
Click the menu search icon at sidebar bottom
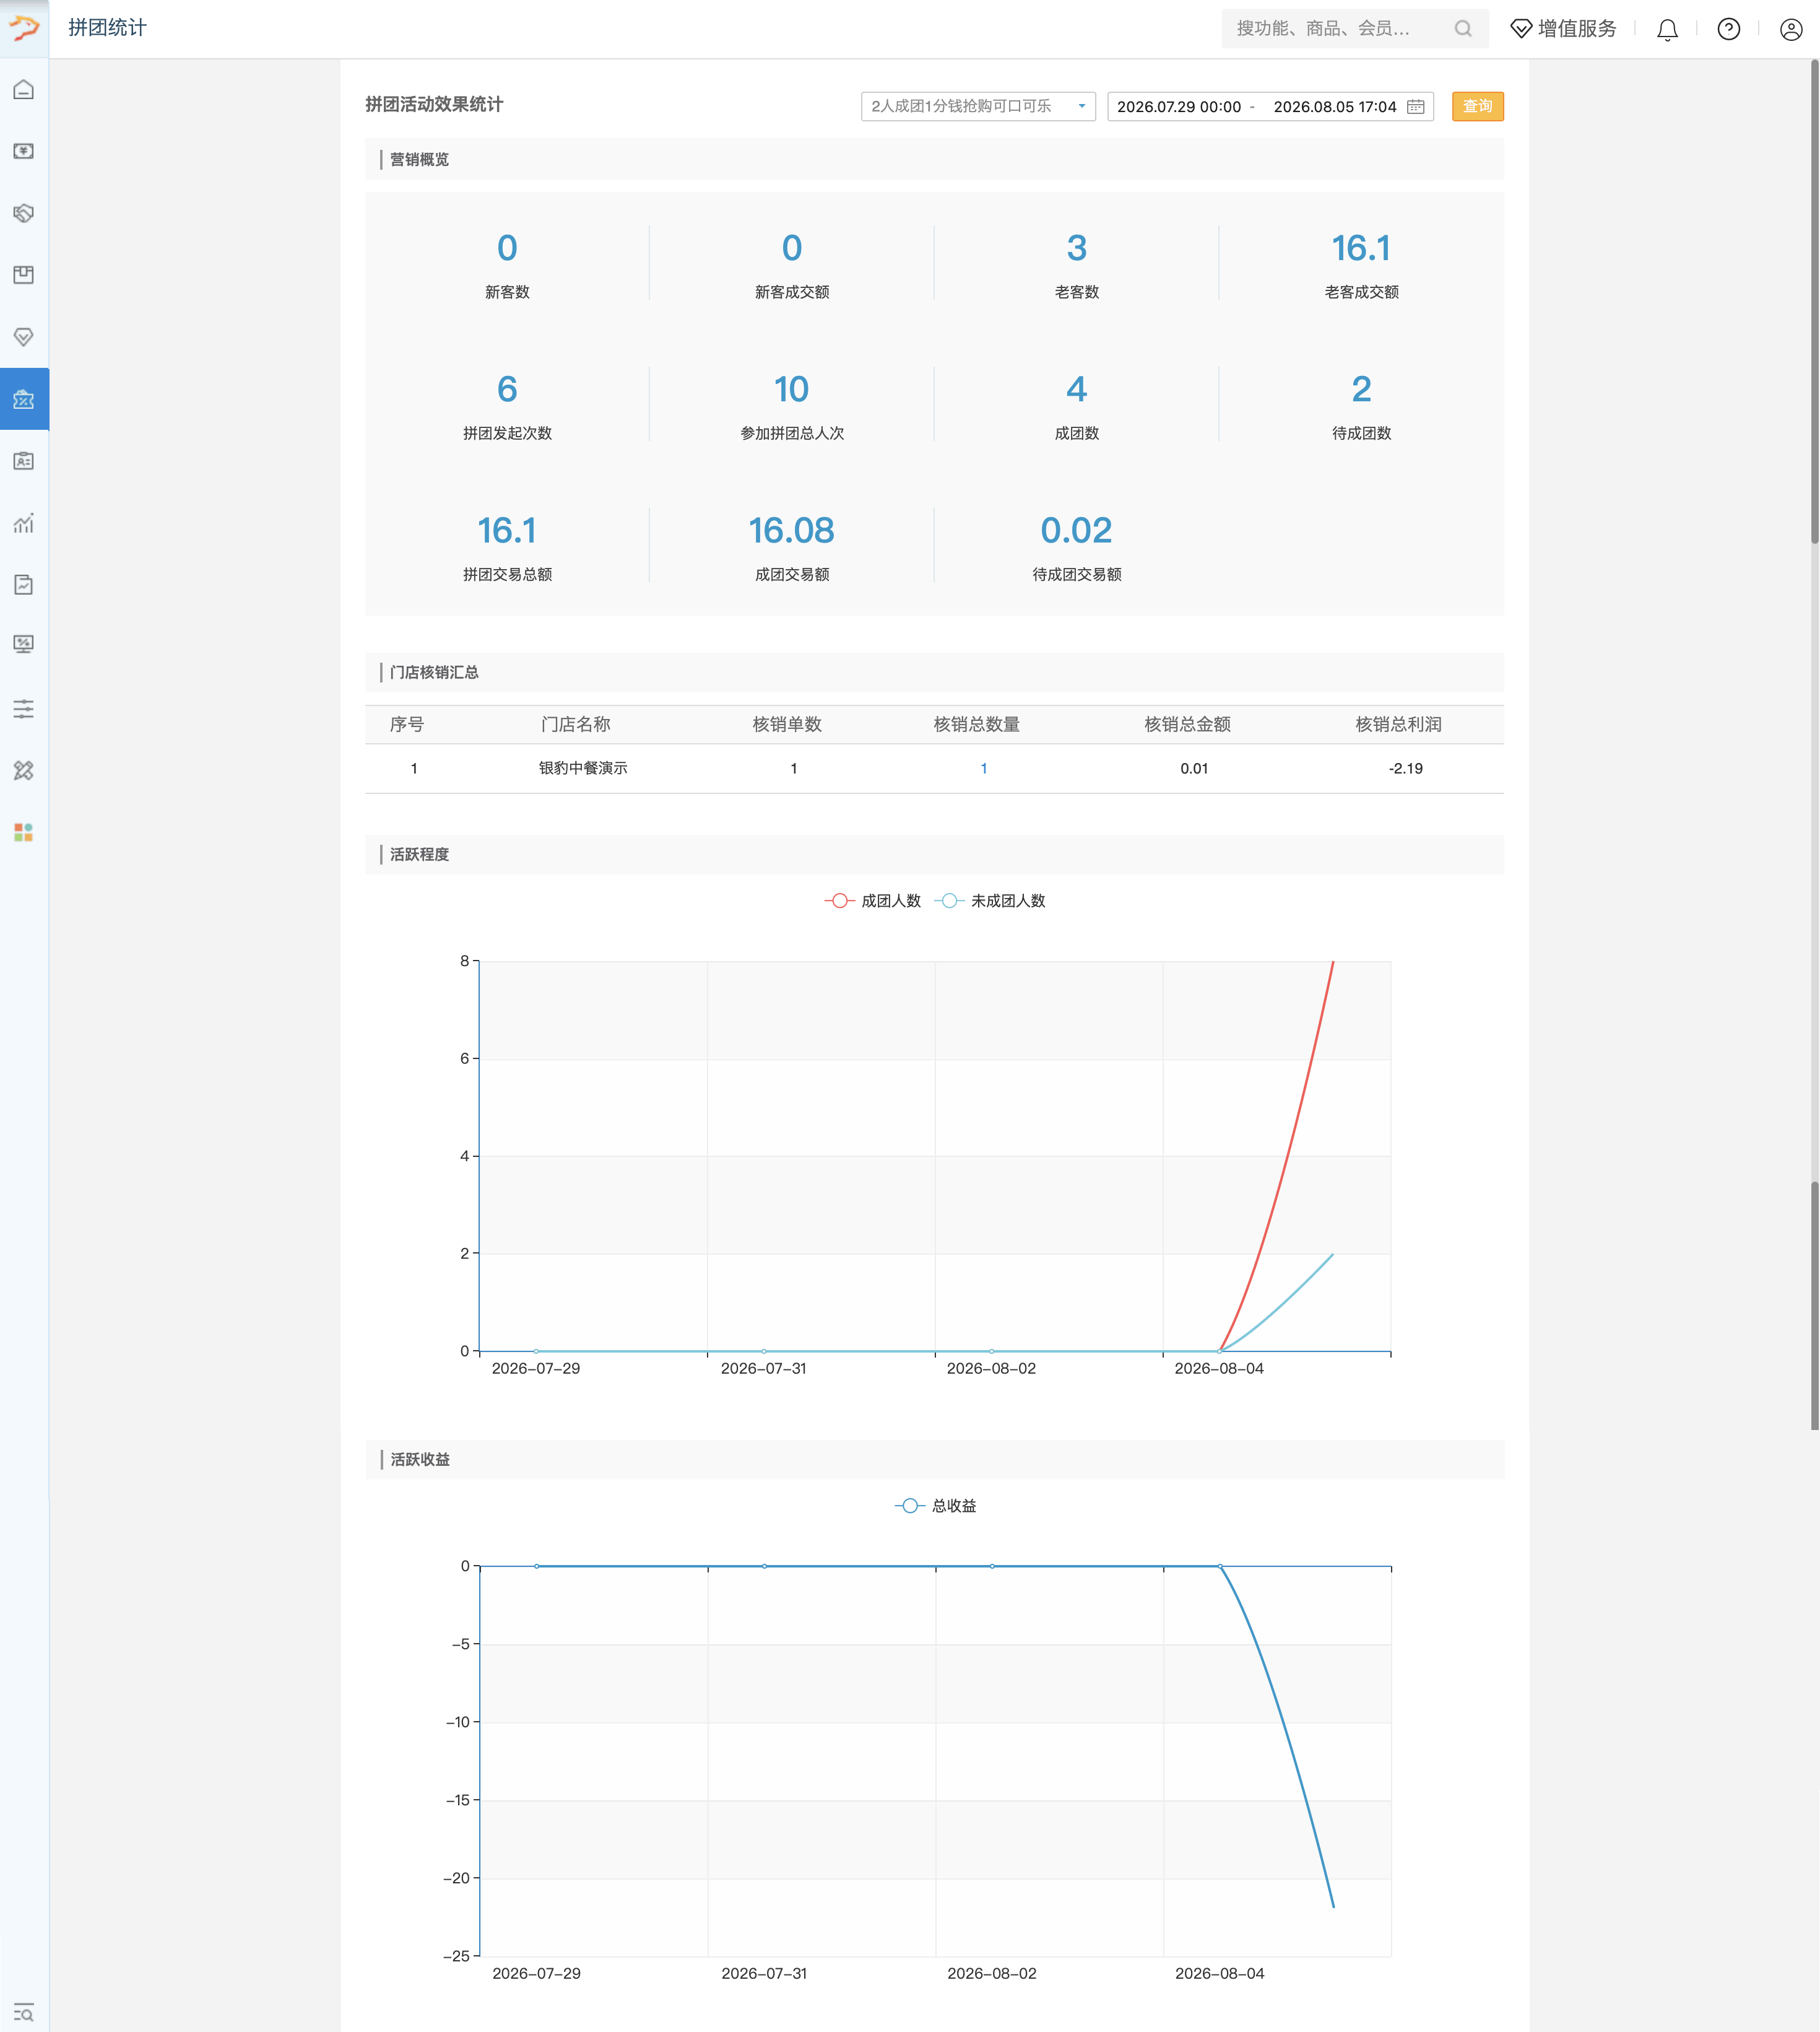[24, 2013]
